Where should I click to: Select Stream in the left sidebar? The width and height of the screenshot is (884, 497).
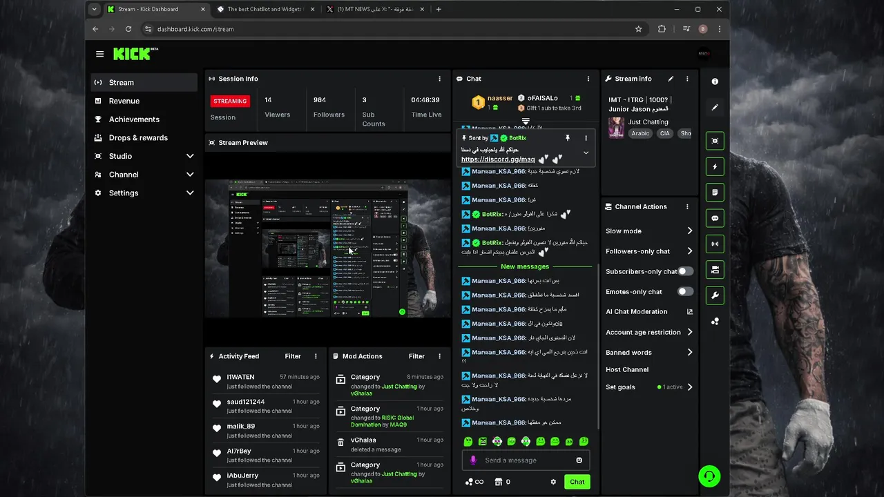tap(144, 82)
